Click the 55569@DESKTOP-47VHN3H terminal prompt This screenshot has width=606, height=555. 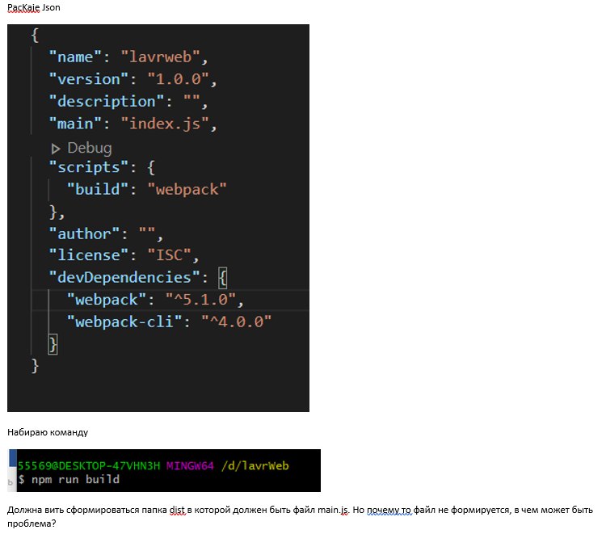[x=89, y=465]
